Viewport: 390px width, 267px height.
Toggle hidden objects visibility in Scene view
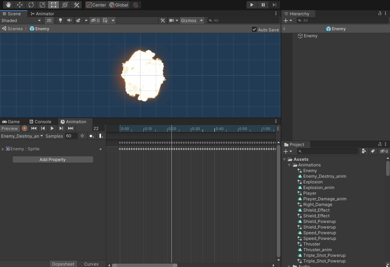tap(95, 20)
